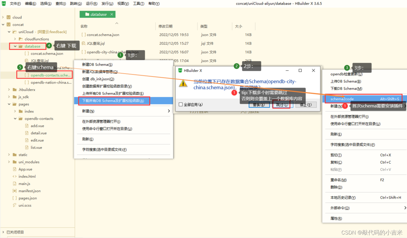407x238 pixels.
Task: Click the cloudfunctions folder icon
Action: pyautogui.click(x=21, y=39)
